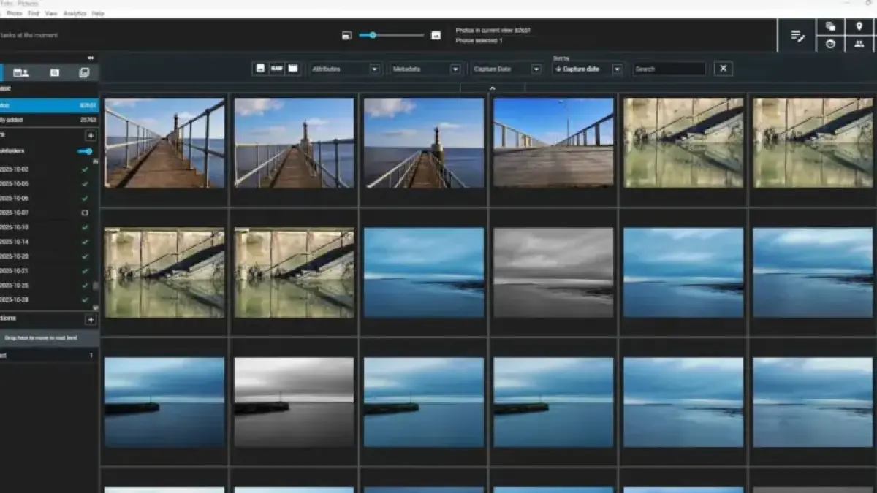Image resolution: width=877 pixels, height=493 pixels.
Task: Open the batch edit list icon
Action: (797, 36)
